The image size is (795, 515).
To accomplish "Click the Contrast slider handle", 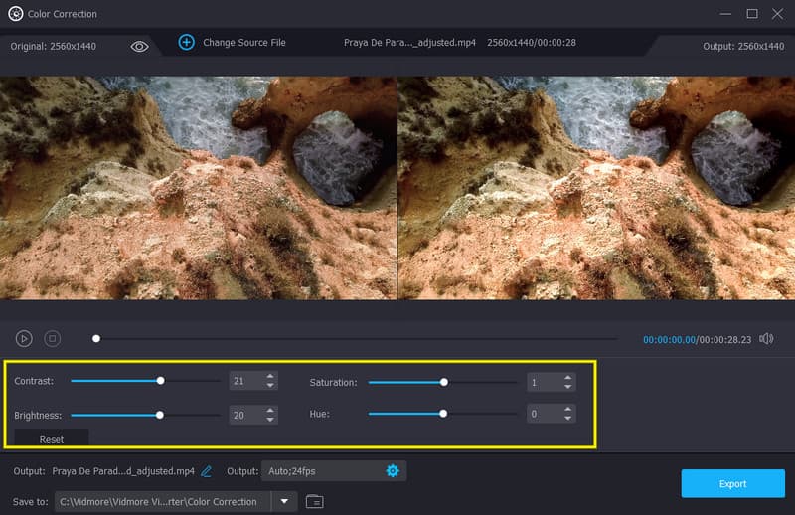I will (x=160, y=380).
